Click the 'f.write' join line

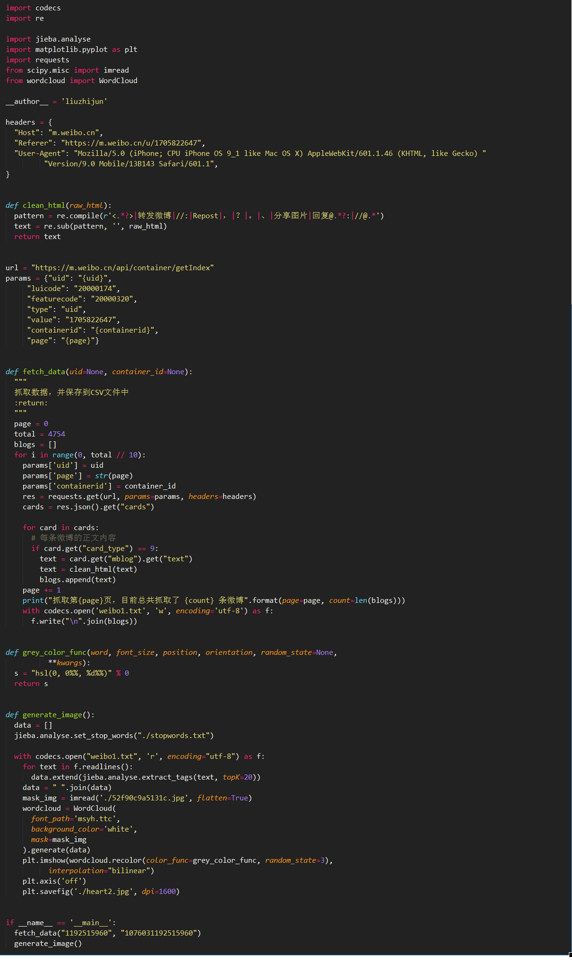(84, 621)
